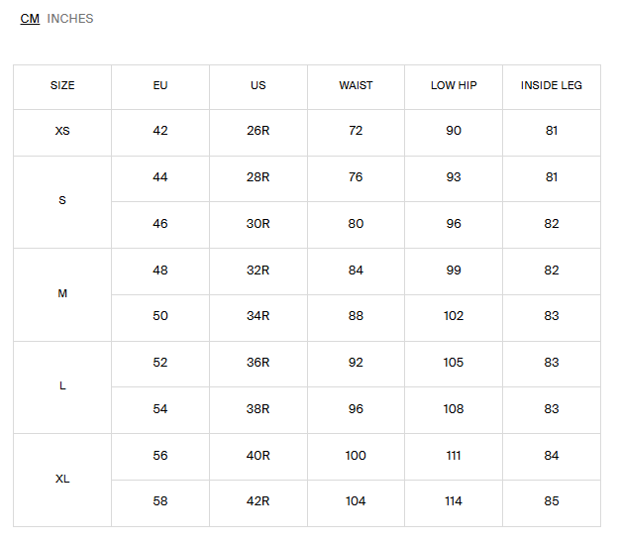Click the EU column header

click(160, 86)
